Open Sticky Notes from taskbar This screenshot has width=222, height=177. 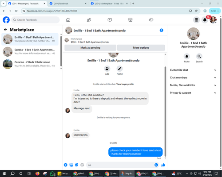coord(63,173)
